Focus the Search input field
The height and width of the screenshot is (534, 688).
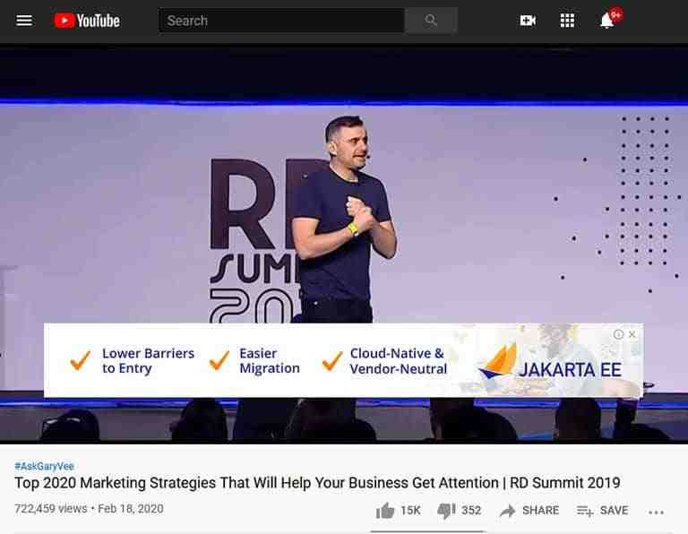click(x=281, y=21)
